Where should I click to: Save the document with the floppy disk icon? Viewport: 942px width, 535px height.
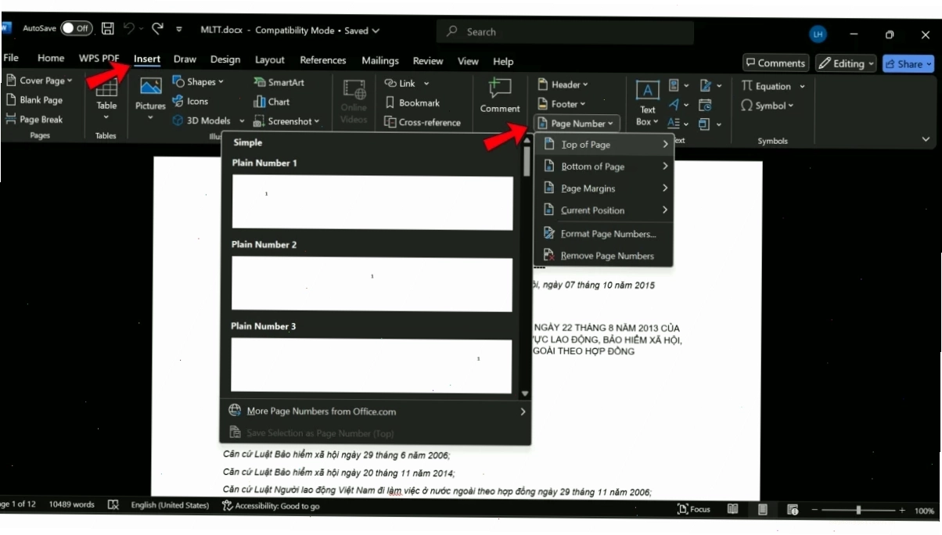coord(108,29)
